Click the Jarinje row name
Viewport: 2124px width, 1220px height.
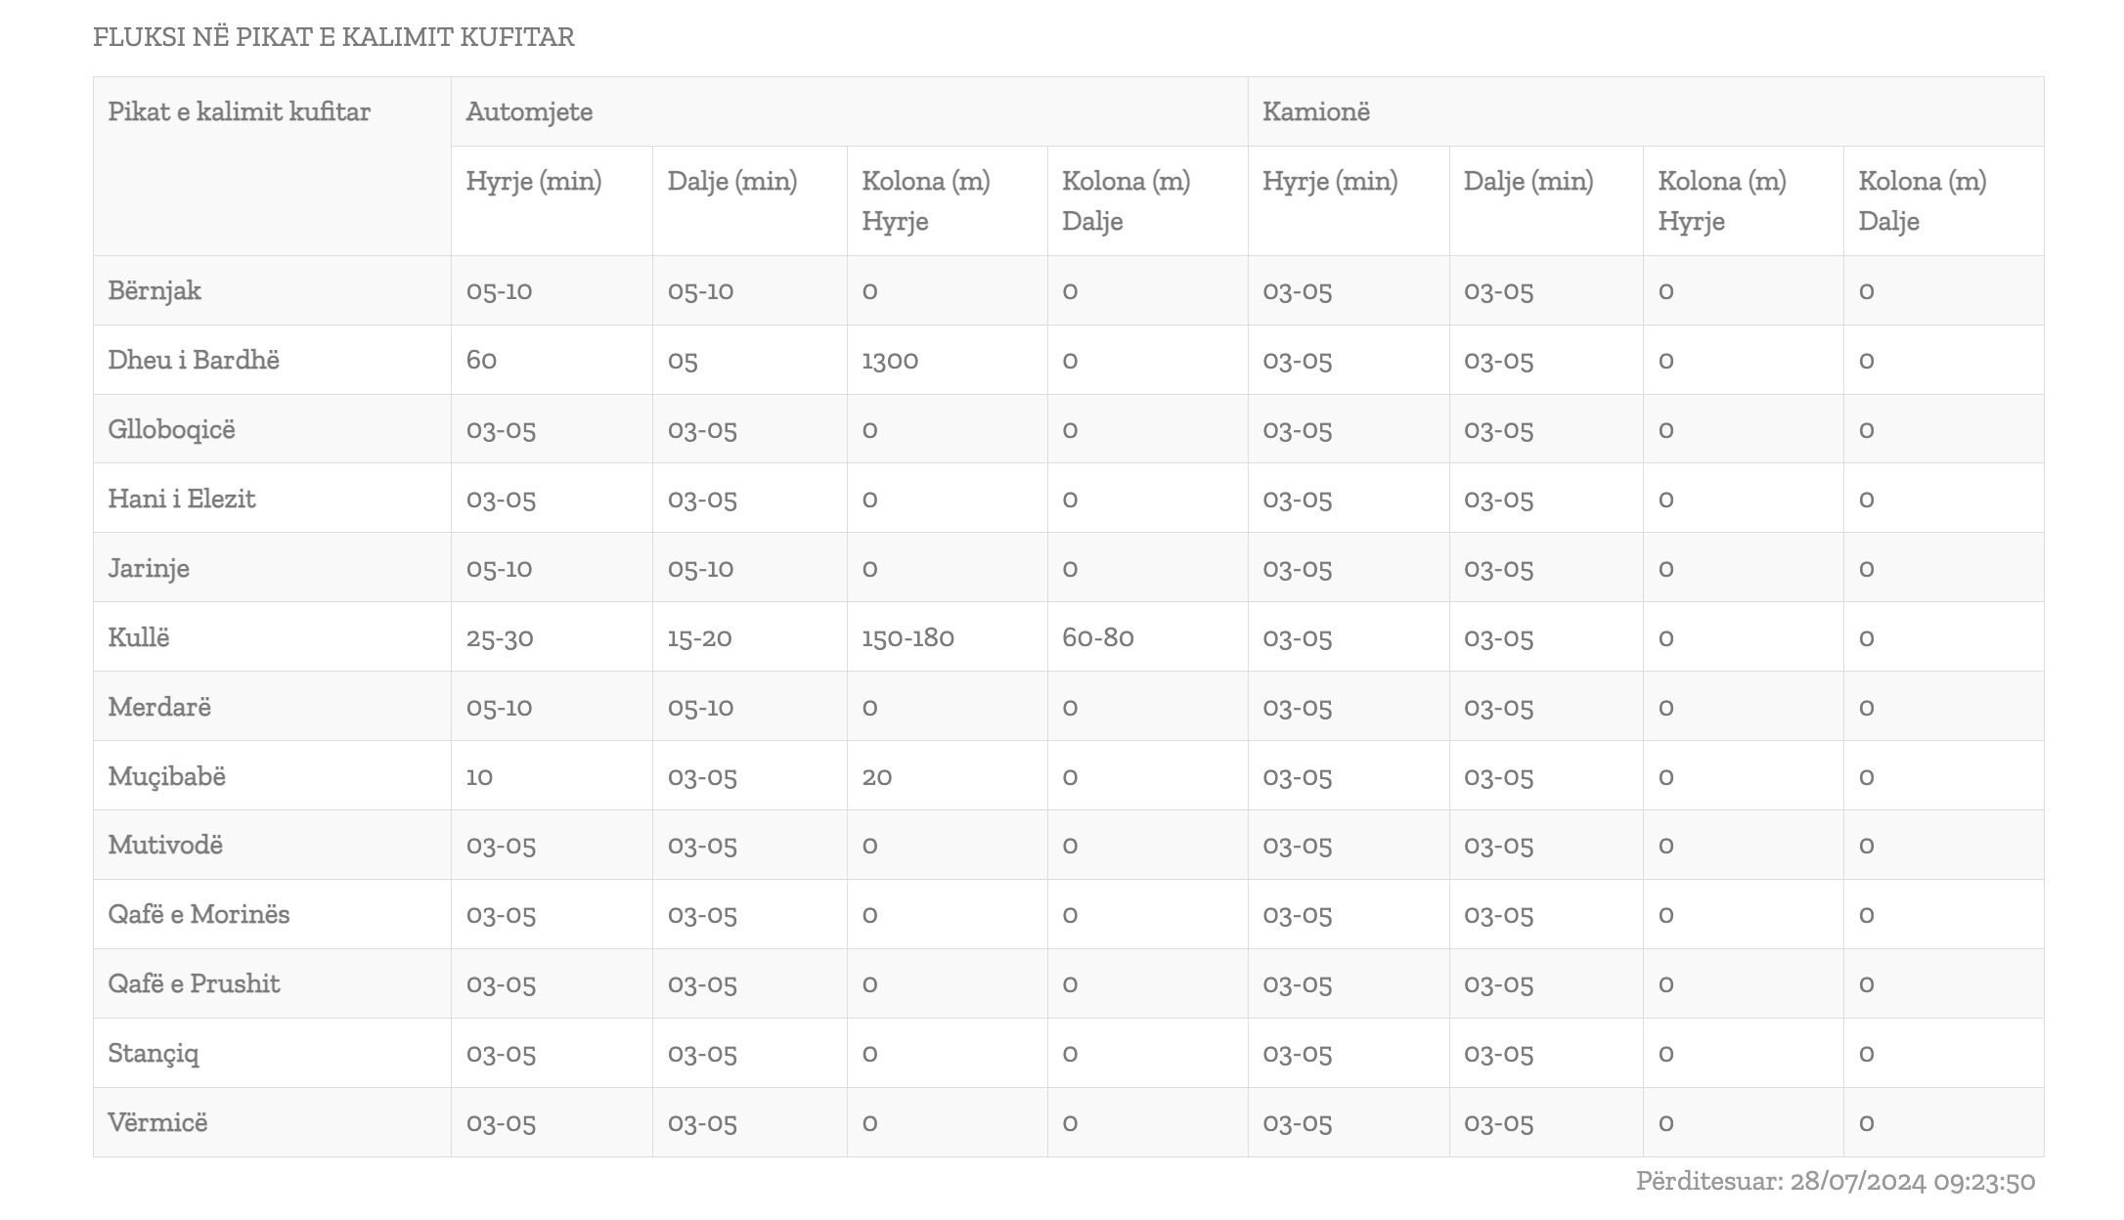[x=149, y=568]
